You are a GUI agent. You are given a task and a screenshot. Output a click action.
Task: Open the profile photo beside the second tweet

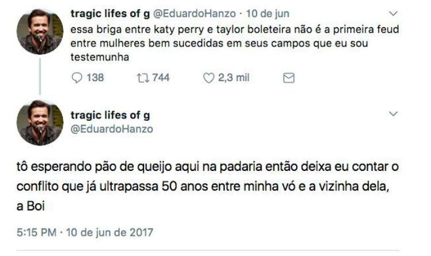[x=39, y=123]
